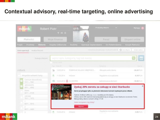Follow the Gdzie skorzystam z tej oferty link
160x120 pixels.
coord(84,102)
